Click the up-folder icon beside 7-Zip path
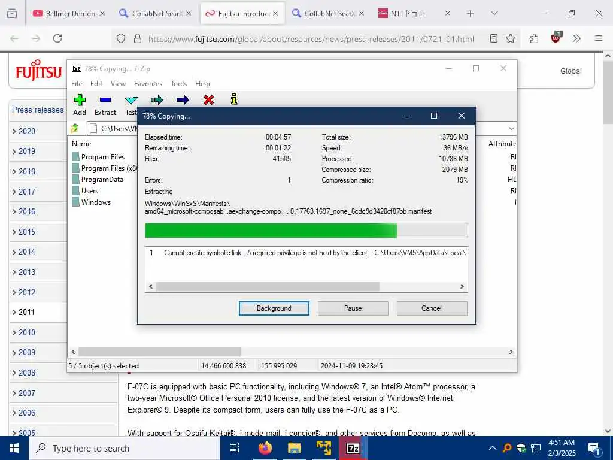Screen dimensions: 613x460 (x=75, y=128)
